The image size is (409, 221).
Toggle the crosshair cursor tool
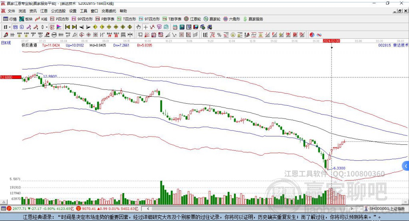click(x=145, y=27)
